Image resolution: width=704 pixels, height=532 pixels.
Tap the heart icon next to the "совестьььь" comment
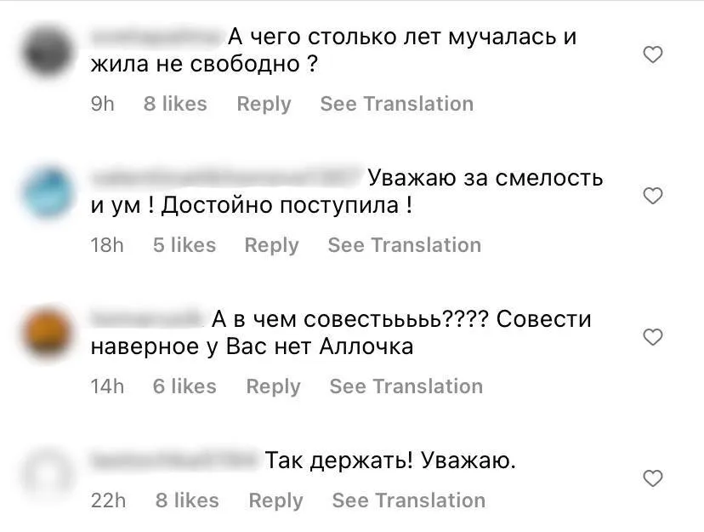(x=653, y=337)
